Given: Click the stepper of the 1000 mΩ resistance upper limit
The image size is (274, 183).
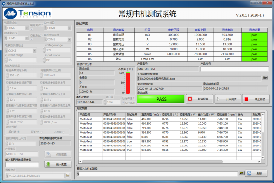Looking at the screenshot, I should (x=41, y=75).
